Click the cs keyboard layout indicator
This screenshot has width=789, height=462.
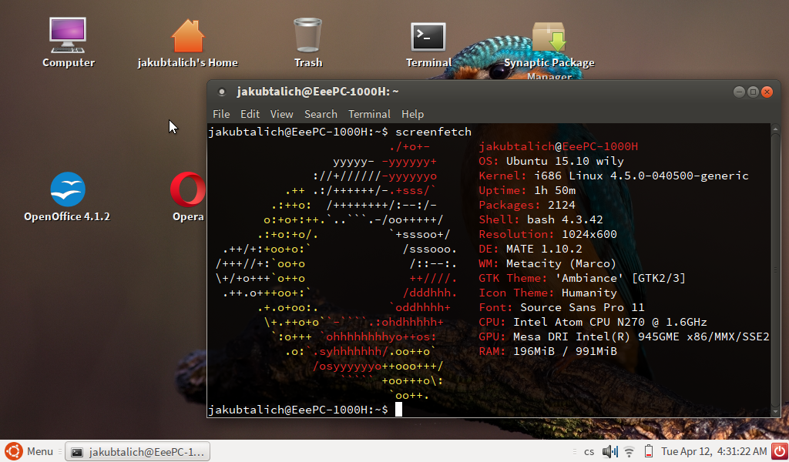click(589, 451)
